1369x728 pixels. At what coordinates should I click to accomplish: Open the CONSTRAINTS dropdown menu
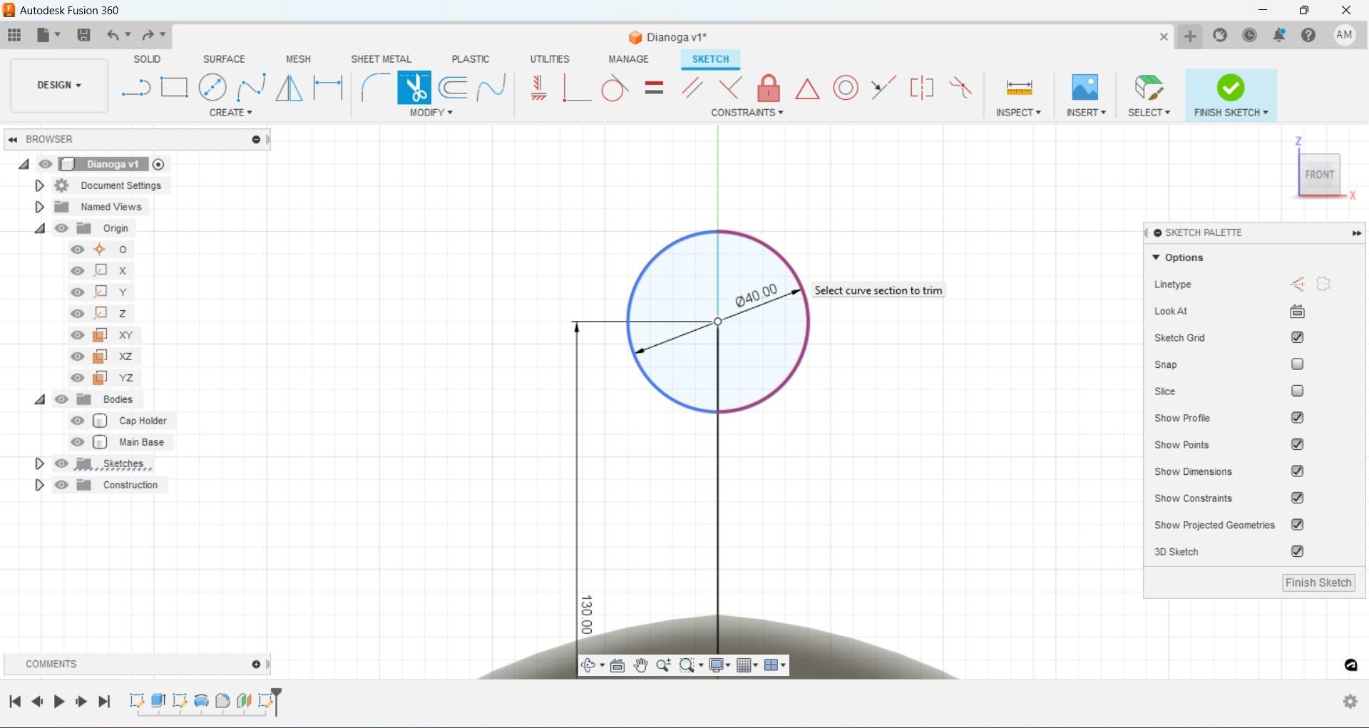coord(747,113)
